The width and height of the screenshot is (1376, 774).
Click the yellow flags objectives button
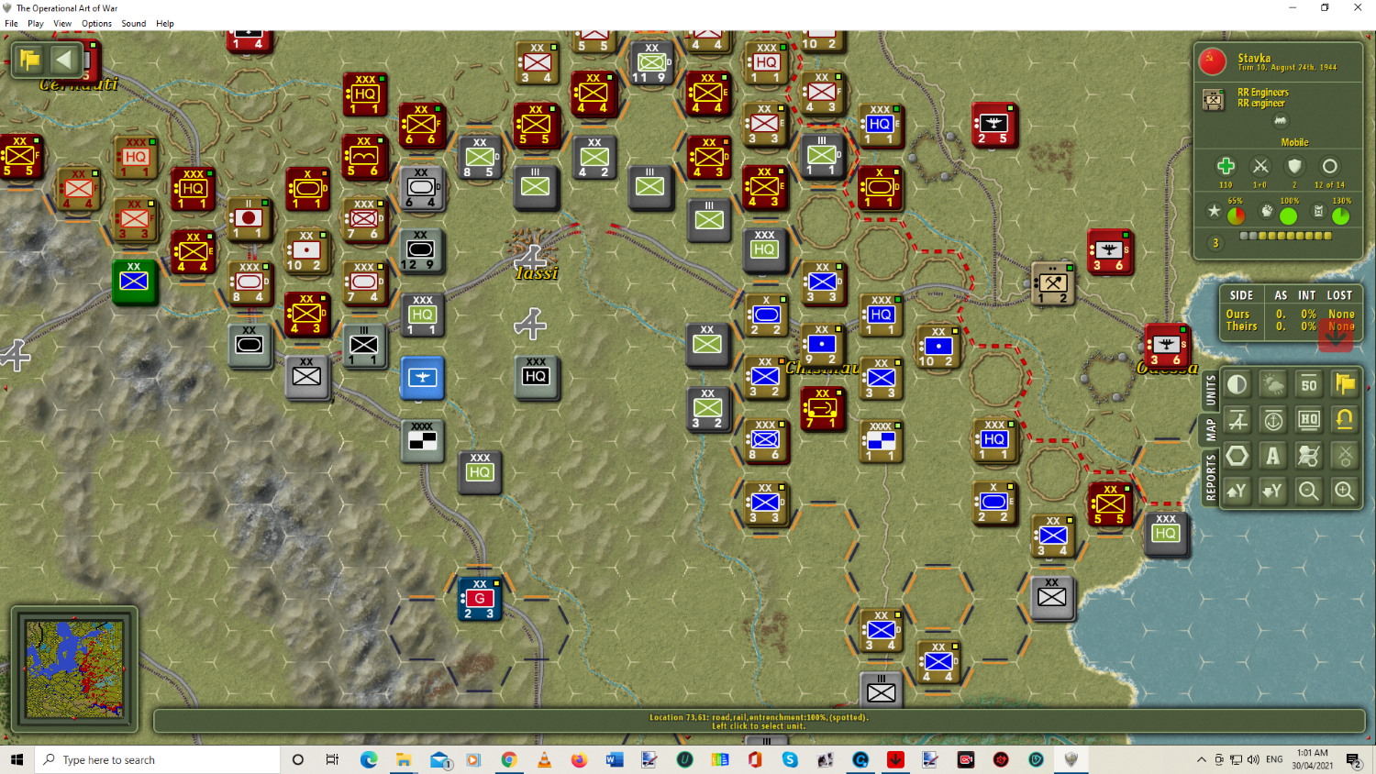[x=1345, y=384]
